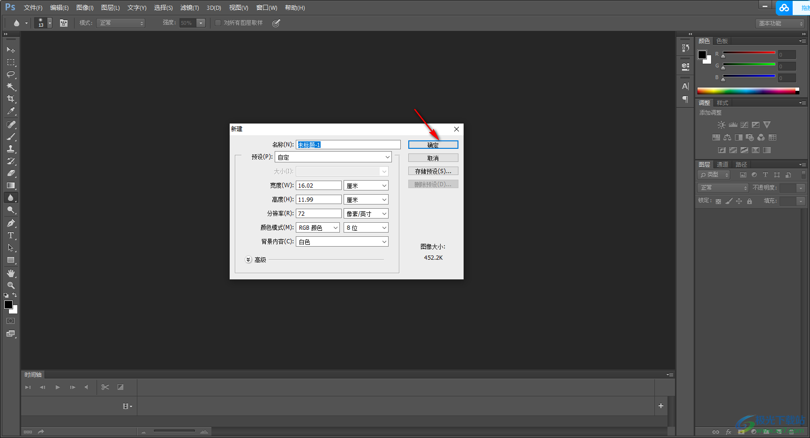Open the Character panel icon

coord(685,86)
